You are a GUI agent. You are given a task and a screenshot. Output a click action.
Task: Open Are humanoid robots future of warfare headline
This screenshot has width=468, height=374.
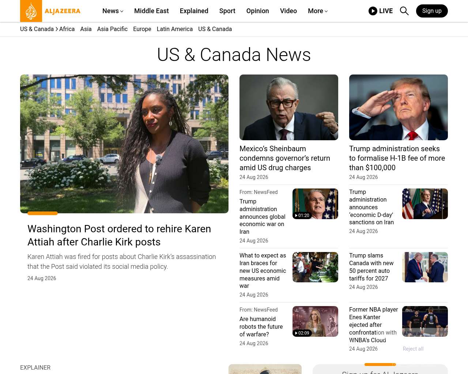click(x=261, y=327)
